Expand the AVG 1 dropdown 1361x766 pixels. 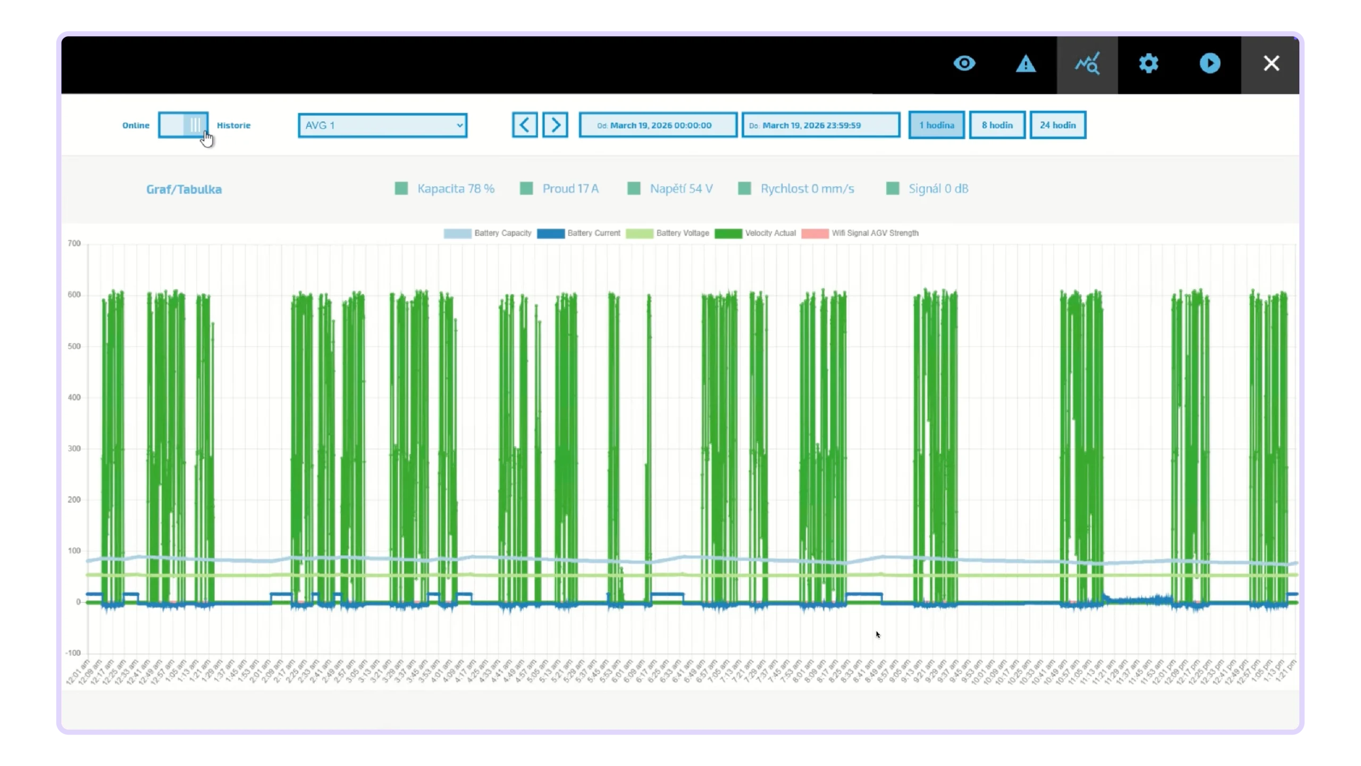382,126
